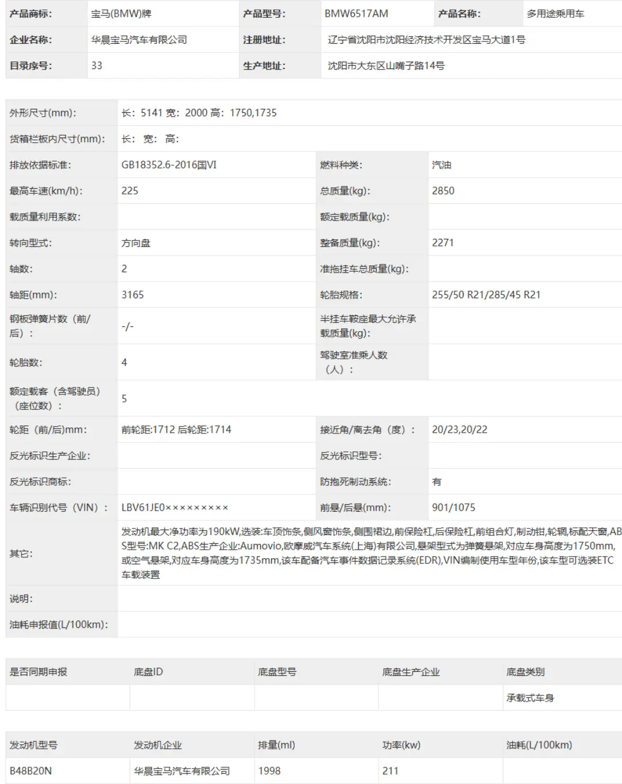This screenshot has width=622, height=784.
Task: Click the 排放依据标准 label
Action: [40, 165]
